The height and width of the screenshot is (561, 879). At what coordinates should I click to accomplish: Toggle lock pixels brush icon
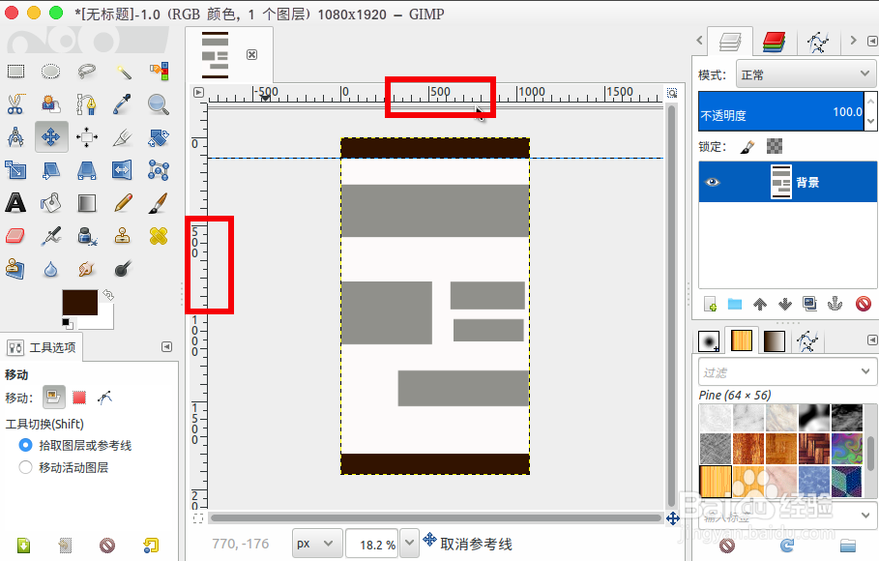747,147
